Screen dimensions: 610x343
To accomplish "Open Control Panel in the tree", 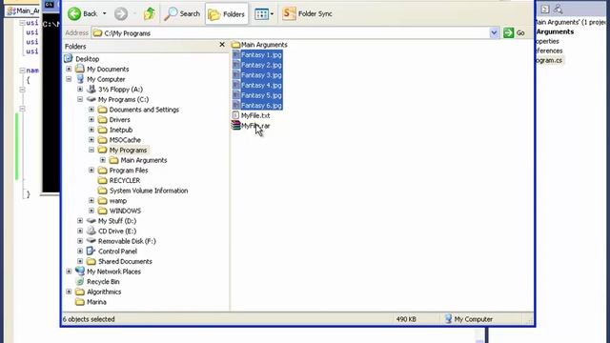I will pyautogui.click(x=117, y=251).
